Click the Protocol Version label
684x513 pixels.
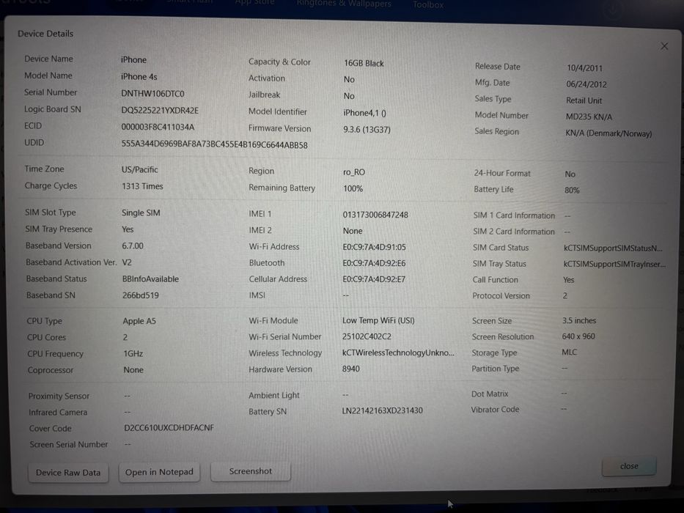(x=501, y=296)
